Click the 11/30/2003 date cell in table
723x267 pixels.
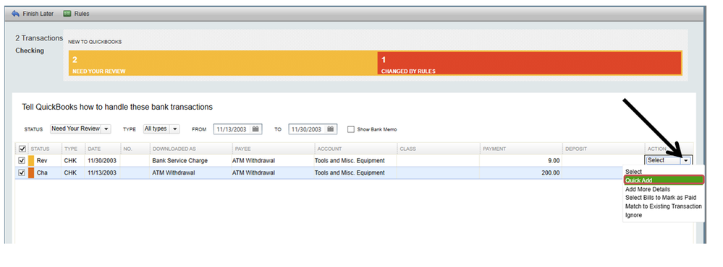tap(101, 161)
